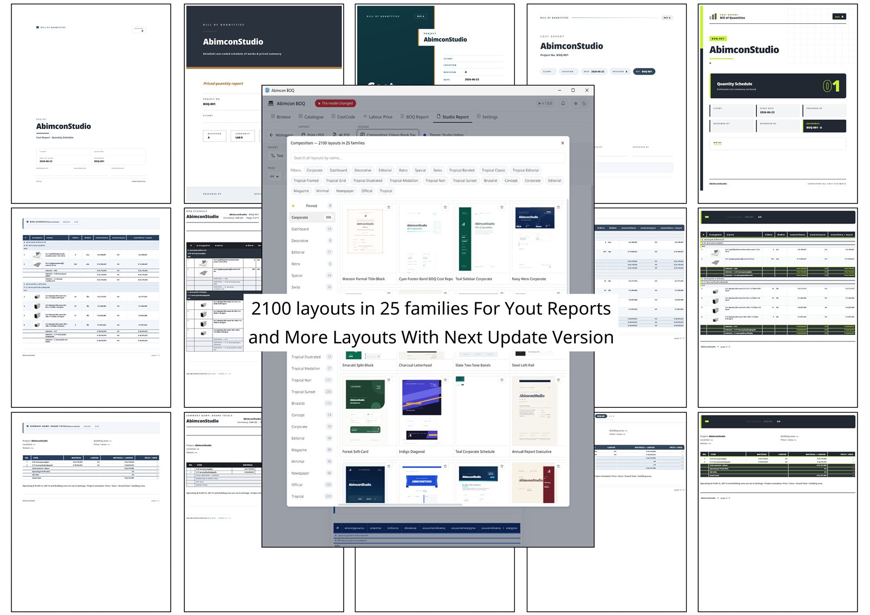Toggle the Retro filter chip

pos(403,170)
